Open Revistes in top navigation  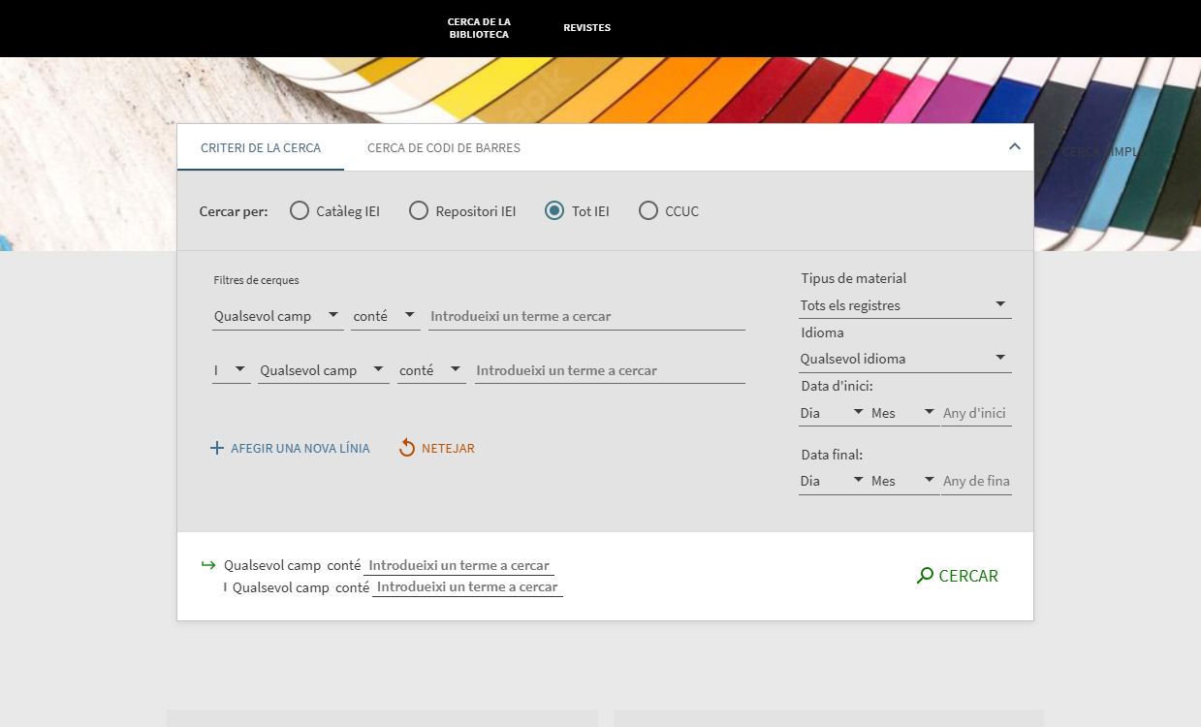click(586, 28)
